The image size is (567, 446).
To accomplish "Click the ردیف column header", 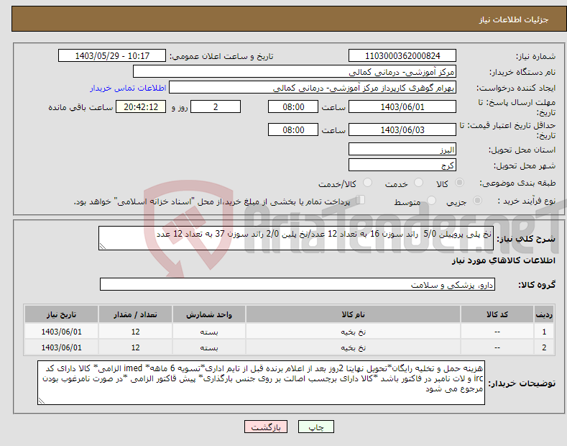I will (544, 314).
